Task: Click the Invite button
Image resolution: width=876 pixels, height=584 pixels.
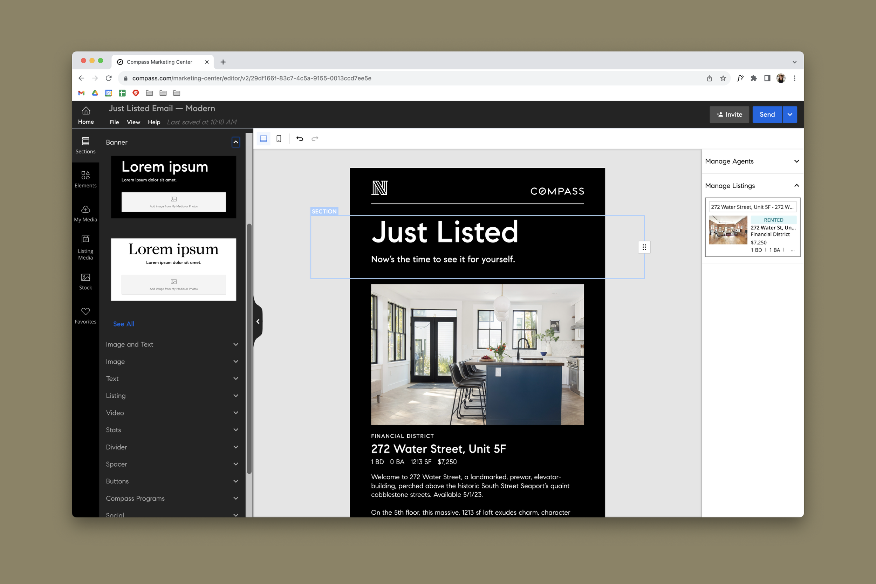Action: point(729,114)
